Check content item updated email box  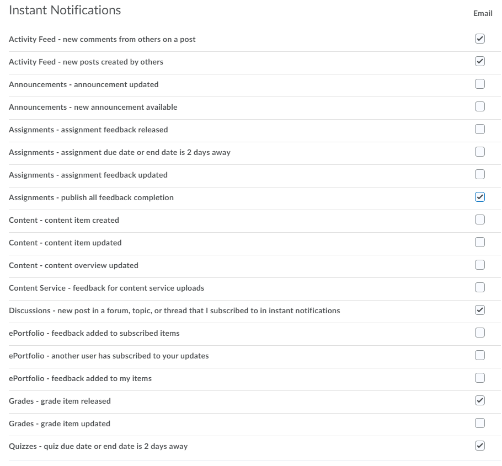pyautogui.click(x=480, y=243)
